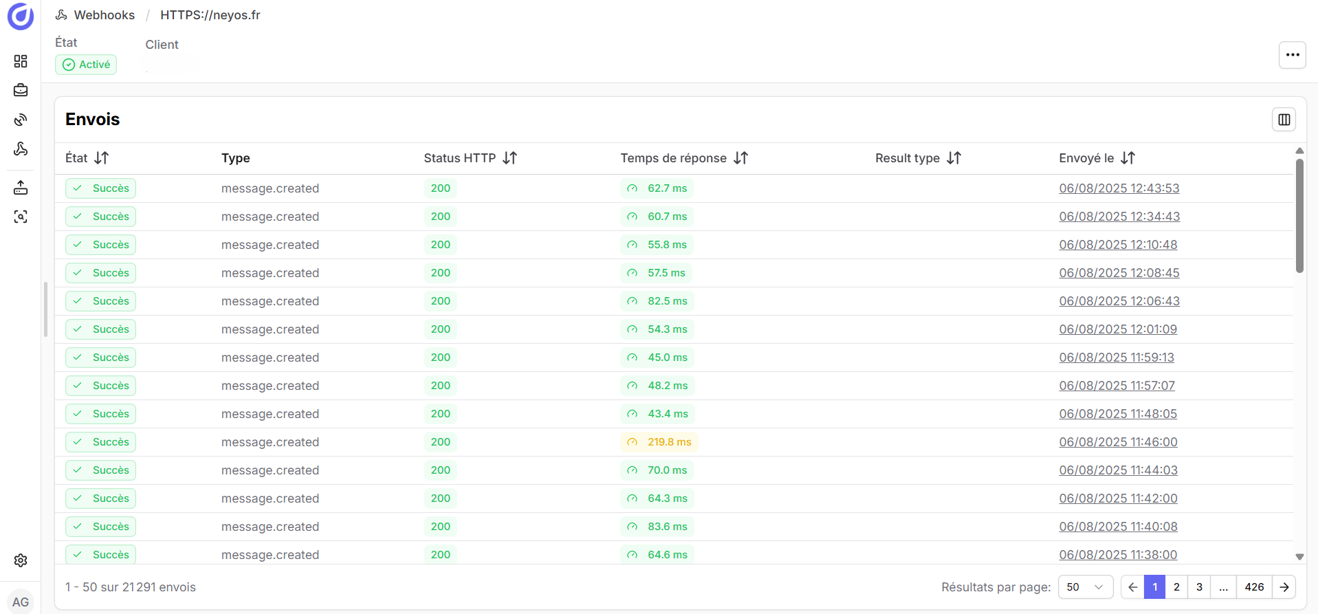Click the table vertical scrollbar thumb
This screenshot has width=1318, height=614.
pyautogui.click(x=1299, y=215)
